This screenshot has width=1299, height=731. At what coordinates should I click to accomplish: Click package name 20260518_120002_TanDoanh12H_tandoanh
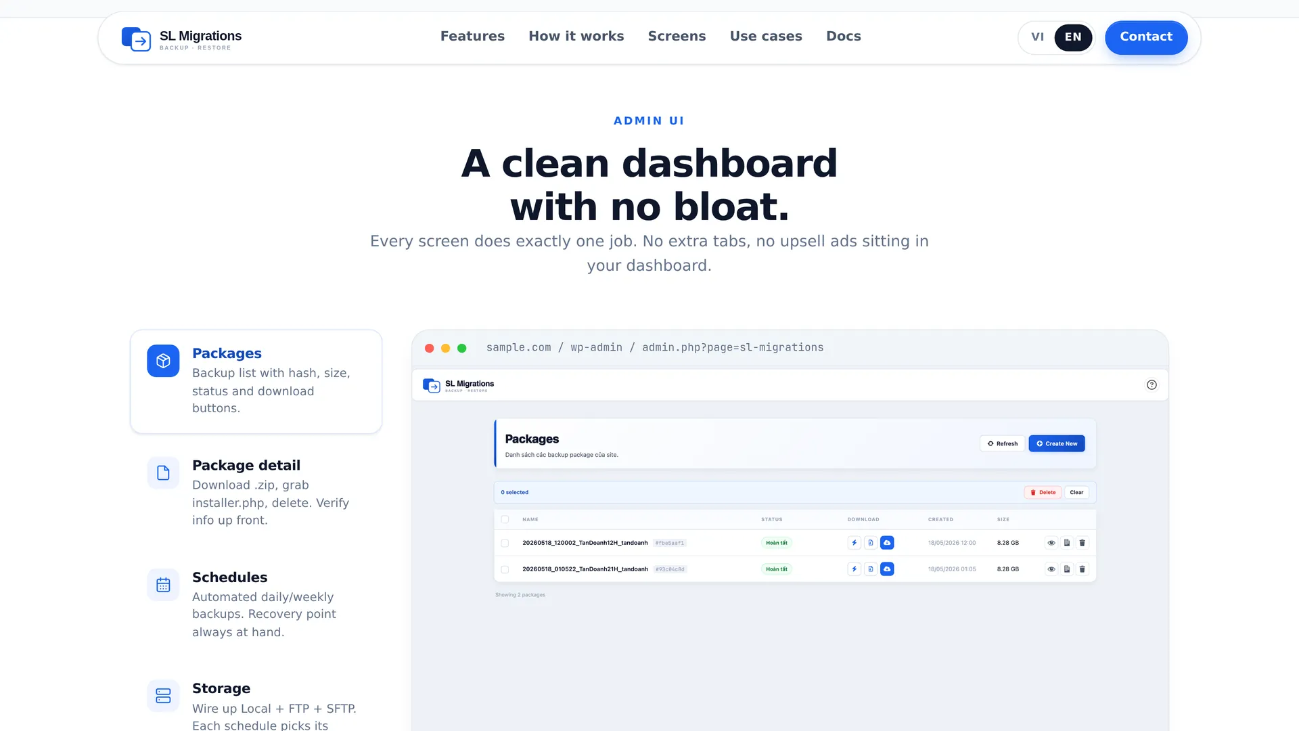pyautogui.click(x=585, y=543)
